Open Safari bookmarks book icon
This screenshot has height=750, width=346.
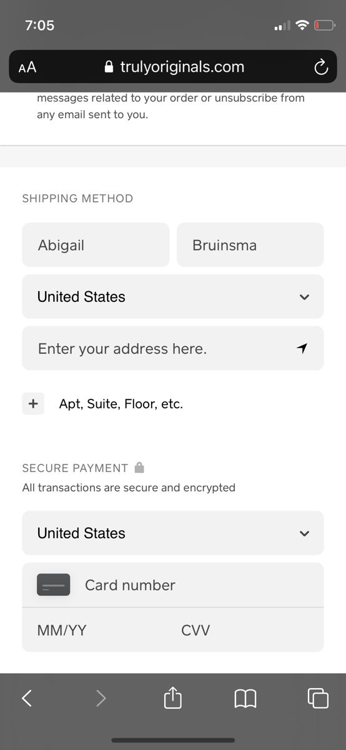click(x=245, y=698)
